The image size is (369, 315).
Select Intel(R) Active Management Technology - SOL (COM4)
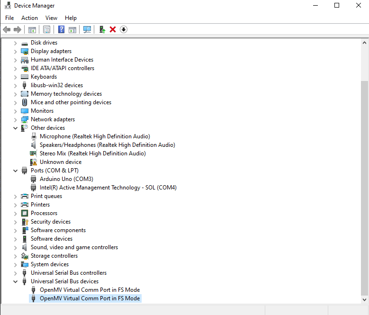pyautogui.click(x=108, y=188)
